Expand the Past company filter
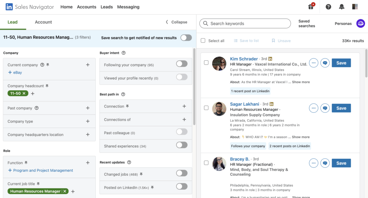 88,108
